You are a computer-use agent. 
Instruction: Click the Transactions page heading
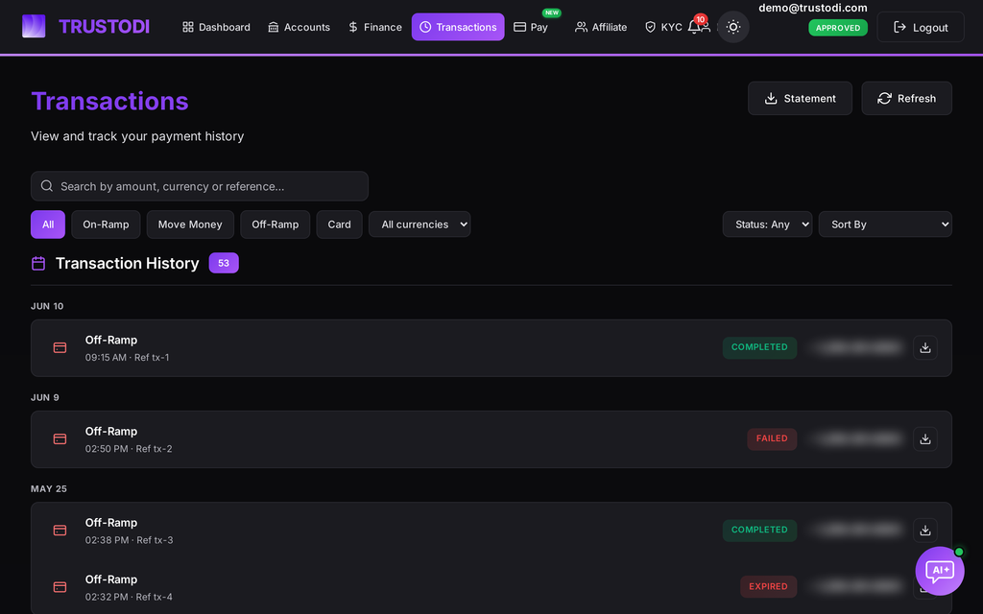109,101
